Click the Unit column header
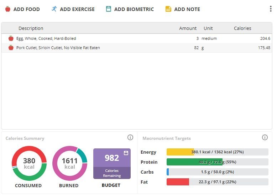This screenshot has width=277, height=195. [208, 28]
